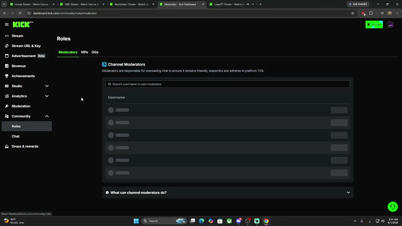Image resolution: width=402 pixels, height=226 pixels.
Task: Open the tab search dropdown in Chrome
Action: (x=4, y=4)
